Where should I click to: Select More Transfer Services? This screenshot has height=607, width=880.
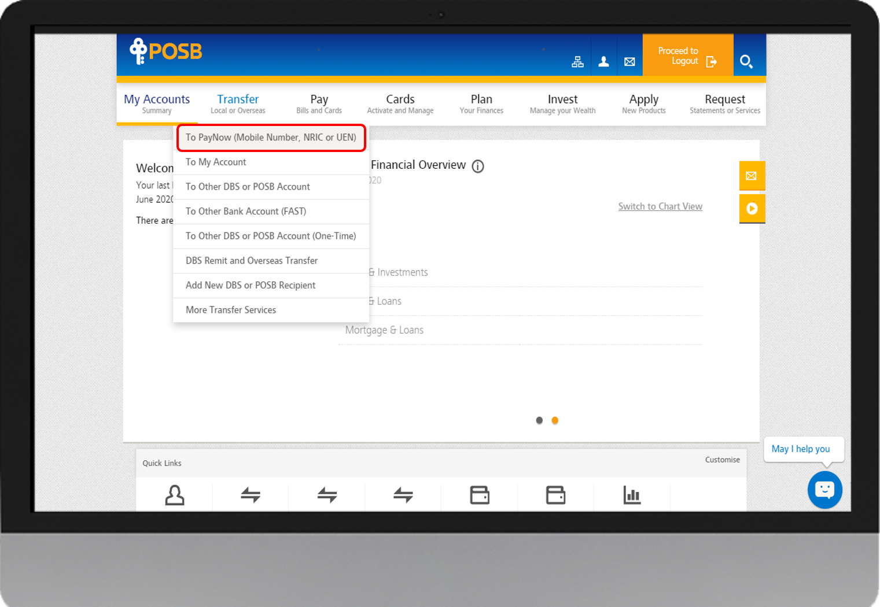[x=271, y=310]
